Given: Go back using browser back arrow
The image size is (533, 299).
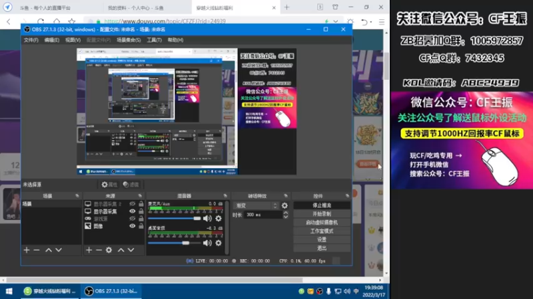Looking at the screenshot, I should click(x=9, y=22).
